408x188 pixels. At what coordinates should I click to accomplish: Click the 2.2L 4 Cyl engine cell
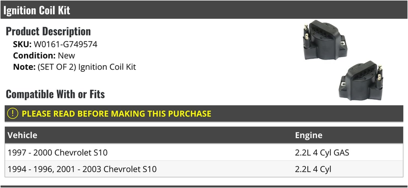313,169
